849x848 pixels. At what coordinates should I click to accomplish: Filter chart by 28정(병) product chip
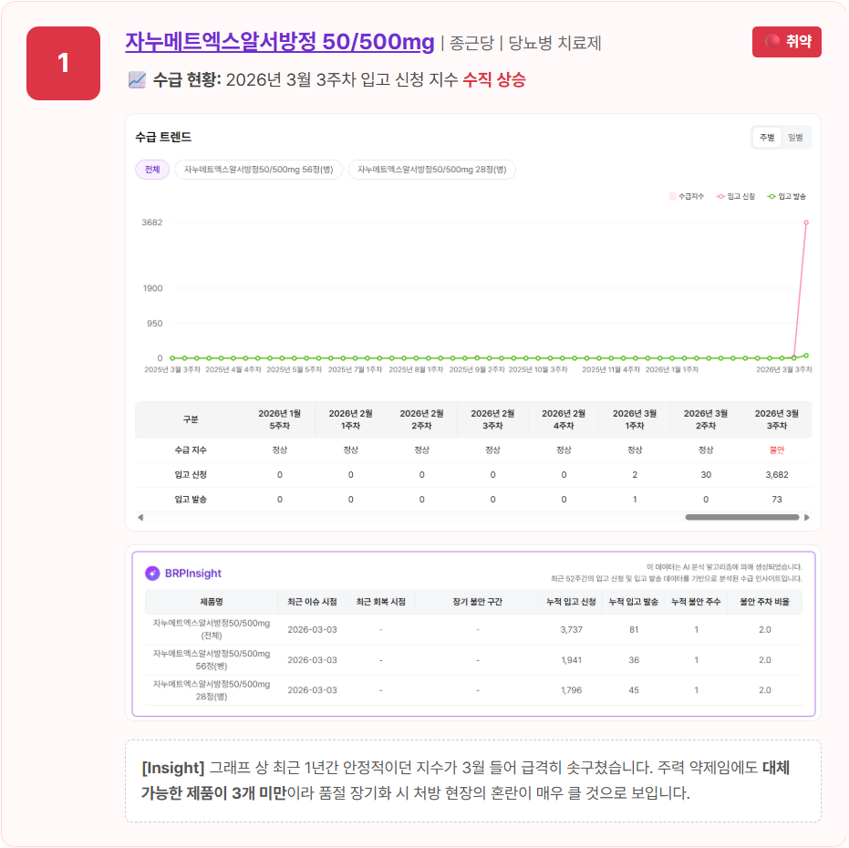point(432,170)
